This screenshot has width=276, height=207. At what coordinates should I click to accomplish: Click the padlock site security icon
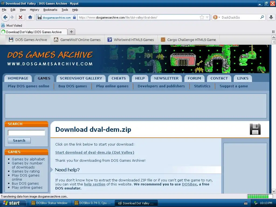[74, 17]
